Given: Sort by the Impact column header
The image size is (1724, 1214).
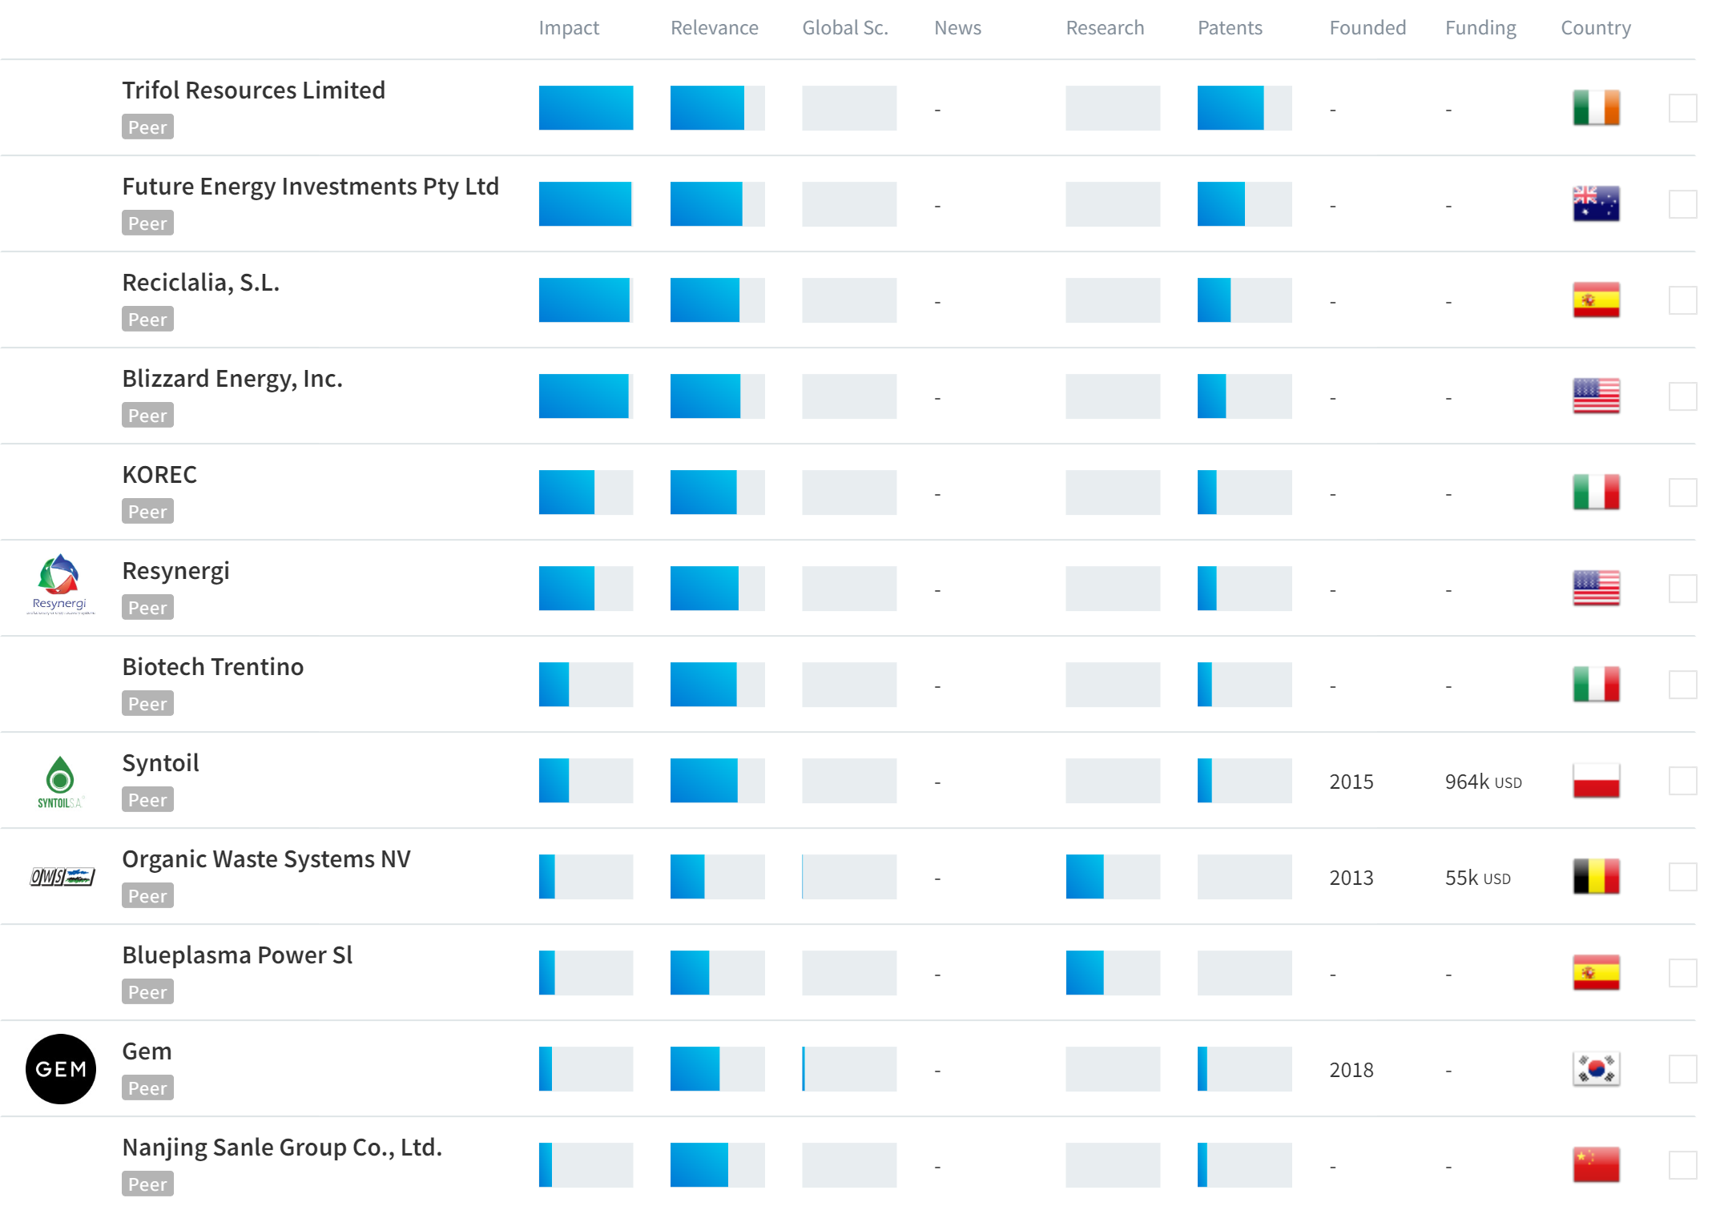Looking at the screenshot, I should pos(569,28).
